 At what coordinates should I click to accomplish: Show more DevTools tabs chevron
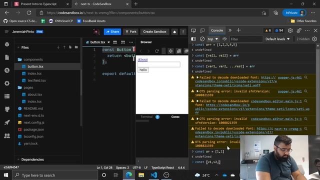230,30
